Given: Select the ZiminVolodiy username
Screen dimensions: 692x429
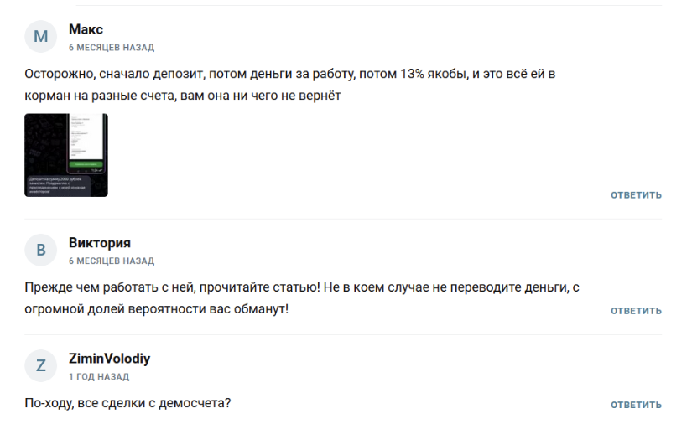Looking at the screenshot, I should 109,359.
